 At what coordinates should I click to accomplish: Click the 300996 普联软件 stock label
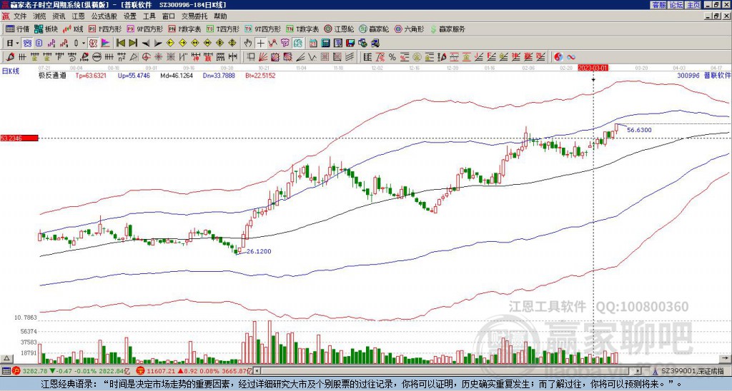pyautogui.click(x=704, y=75)
